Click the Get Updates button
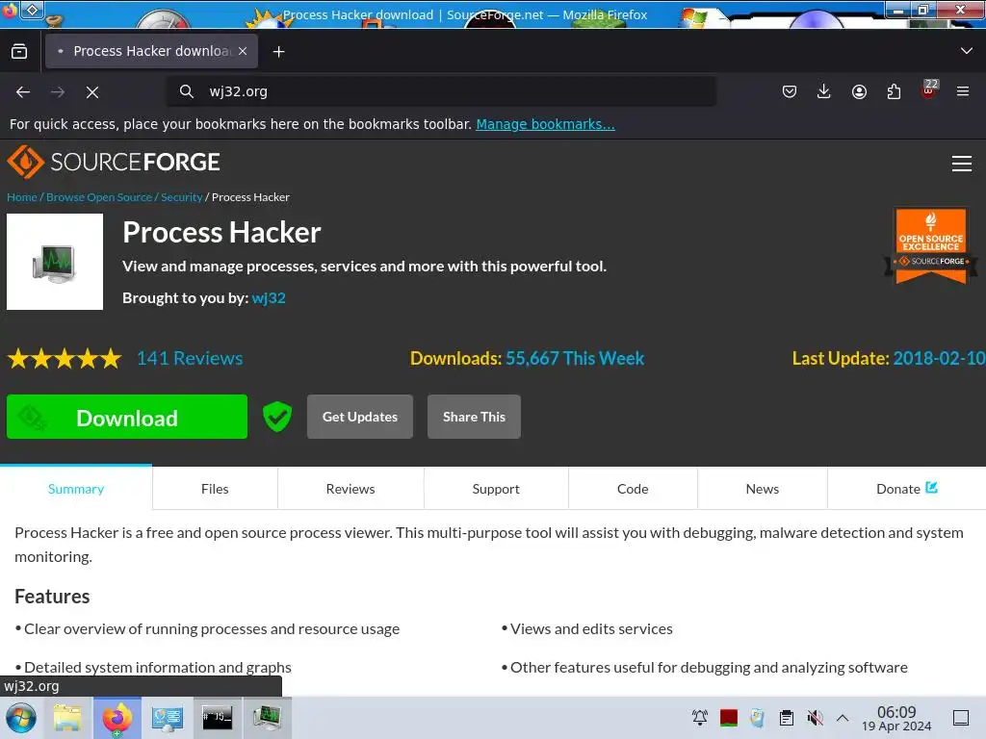Screen dimensions: 986x739 (360, 417)
